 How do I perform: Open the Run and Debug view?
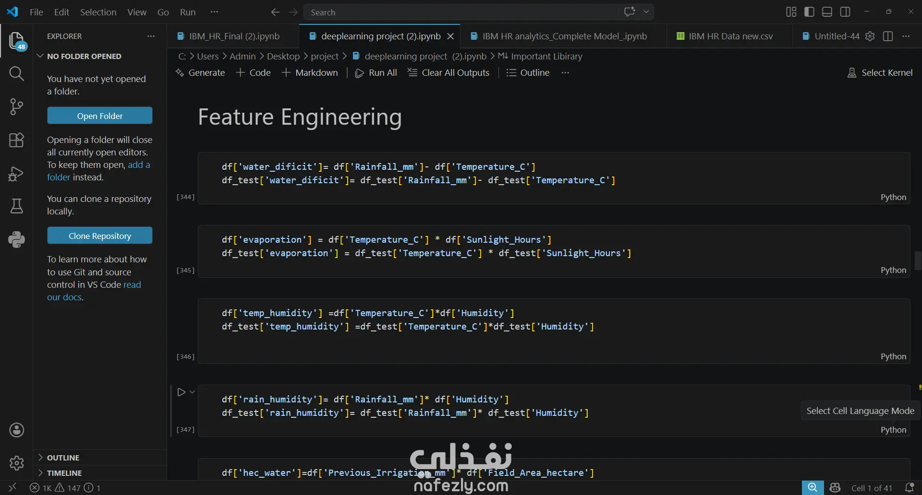17,173
